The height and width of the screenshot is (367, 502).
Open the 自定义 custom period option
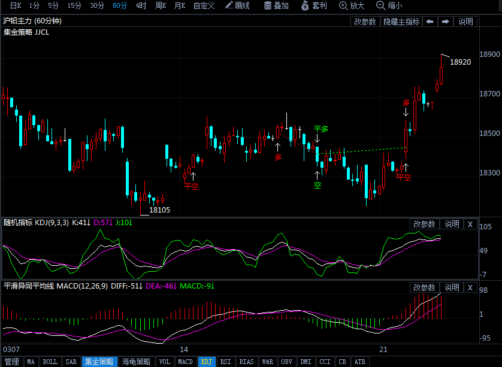click(x=204, y=5)
